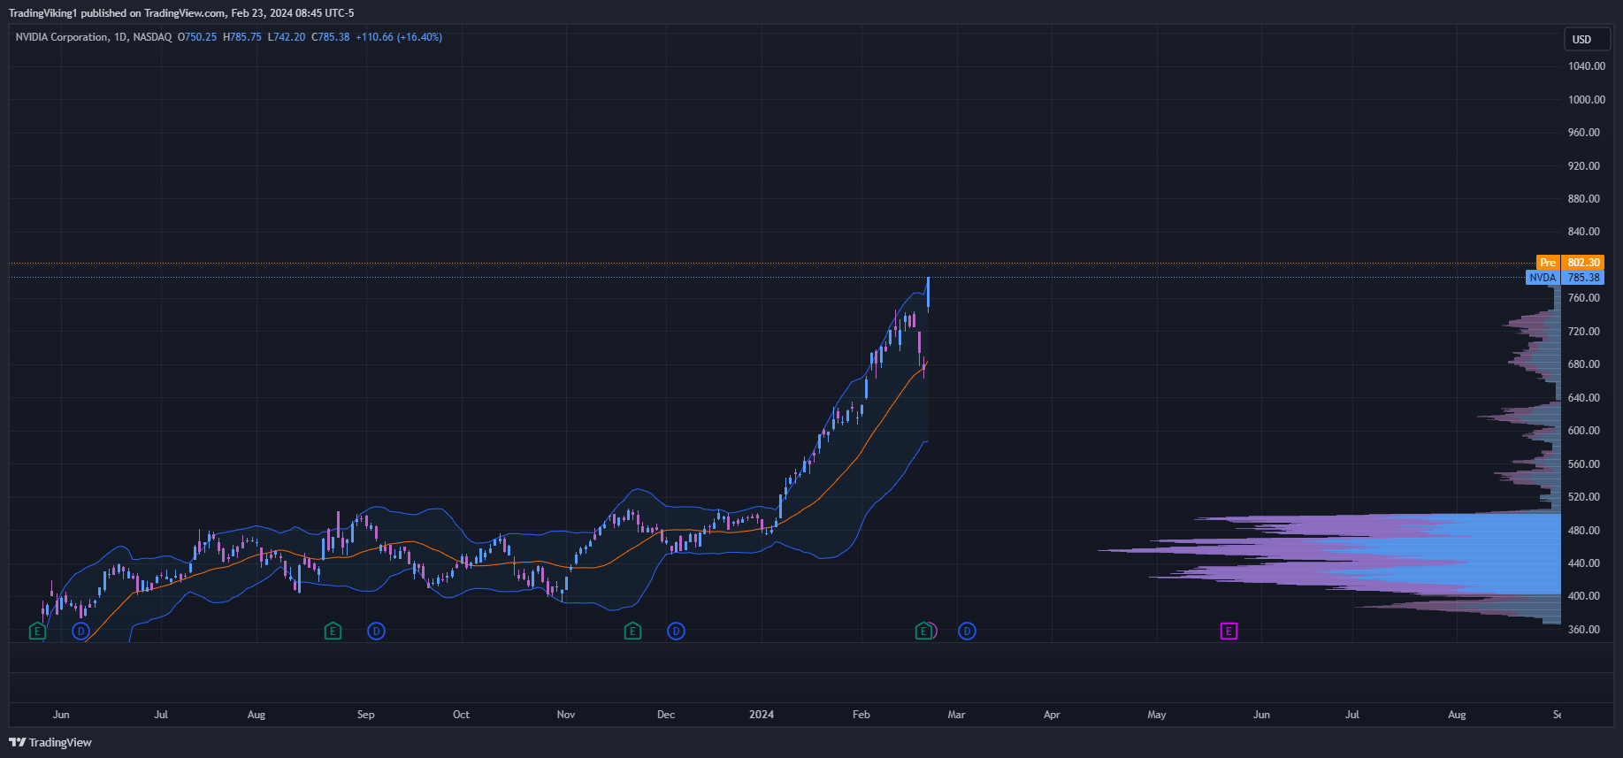Screen dimensions: 1623x758
Task: Click the 720.00 price axis label
Action: coord(1584,332)
